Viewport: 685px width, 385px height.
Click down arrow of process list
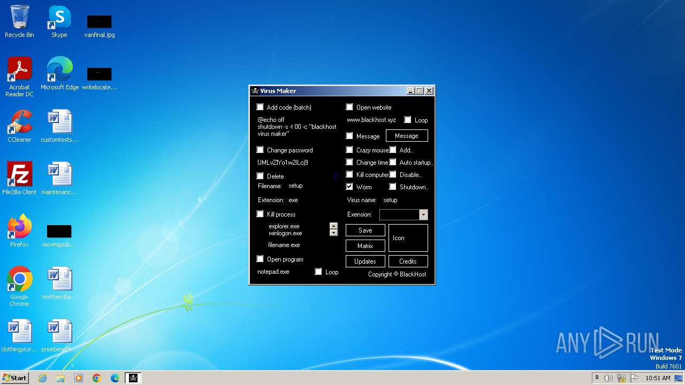334,233
